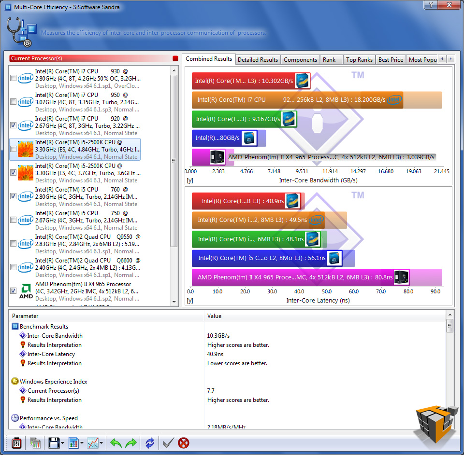Cancel with the red X circle icon

coord(184,443)
